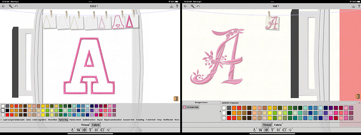
Task: Tap the back arrow in the 1203 design window
Action: click(4, 6)
